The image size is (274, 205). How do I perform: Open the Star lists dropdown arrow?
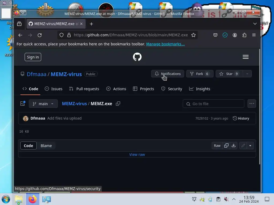tap(247, 74)
